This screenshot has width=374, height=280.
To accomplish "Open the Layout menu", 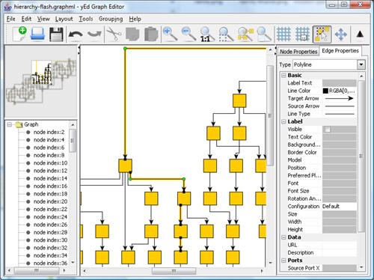I will [64, 19].
